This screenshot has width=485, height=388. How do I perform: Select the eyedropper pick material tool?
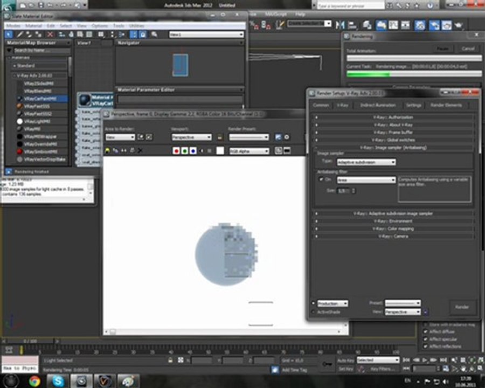click(20, 34)
